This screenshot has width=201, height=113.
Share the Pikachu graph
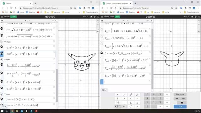point(91,17)
